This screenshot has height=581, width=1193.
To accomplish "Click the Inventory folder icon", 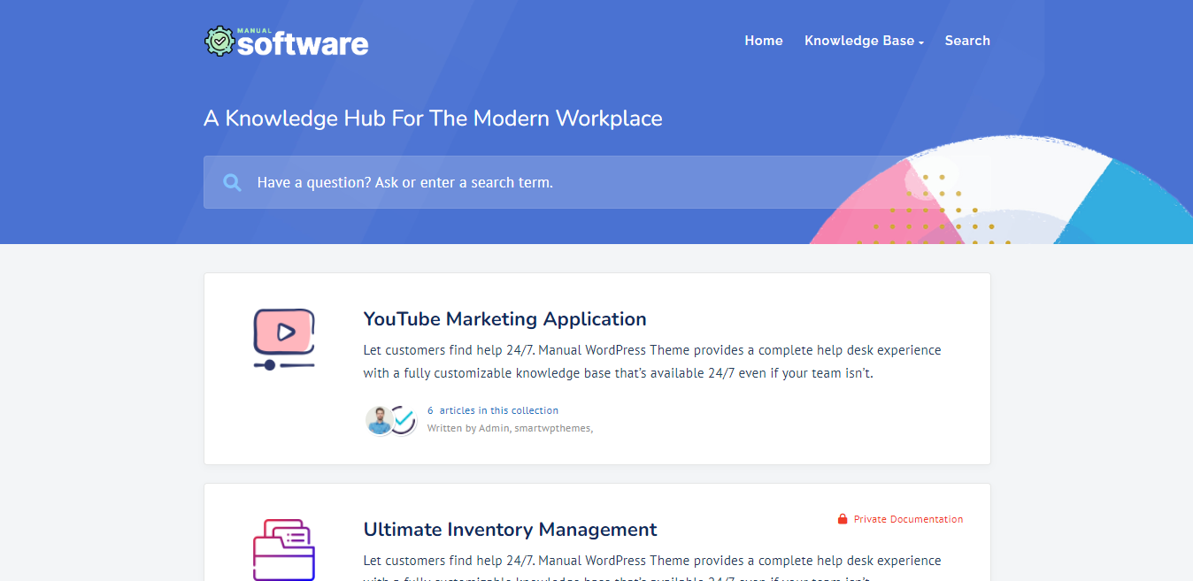I will (283, 549).
